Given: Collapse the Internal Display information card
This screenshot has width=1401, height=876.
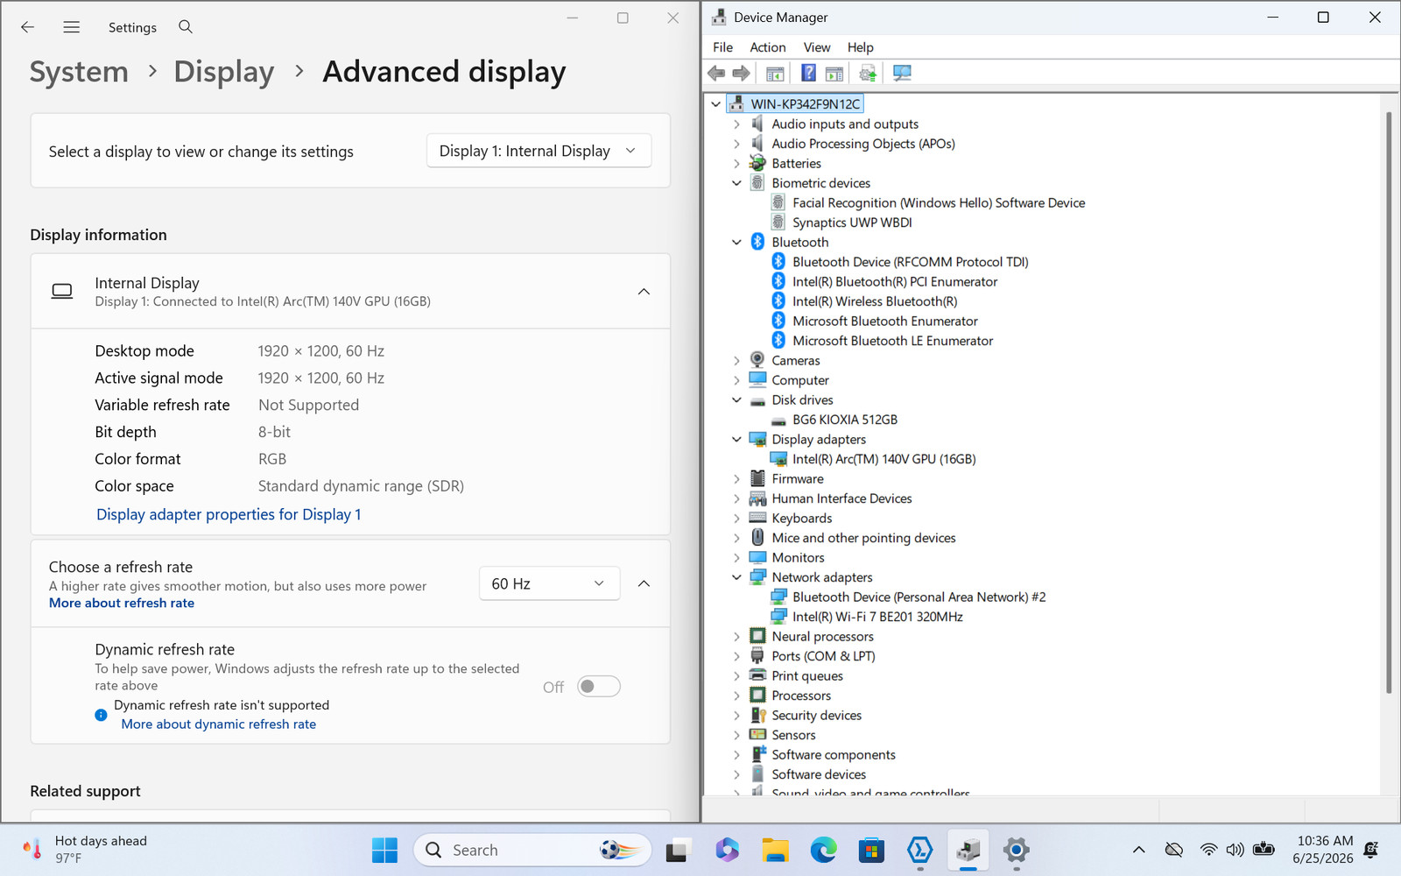Looking at the screenshot, I should coord(644,292).
